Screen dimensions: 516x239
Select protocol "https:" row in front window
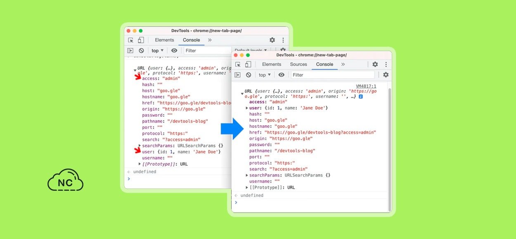(x=272, y=163)
